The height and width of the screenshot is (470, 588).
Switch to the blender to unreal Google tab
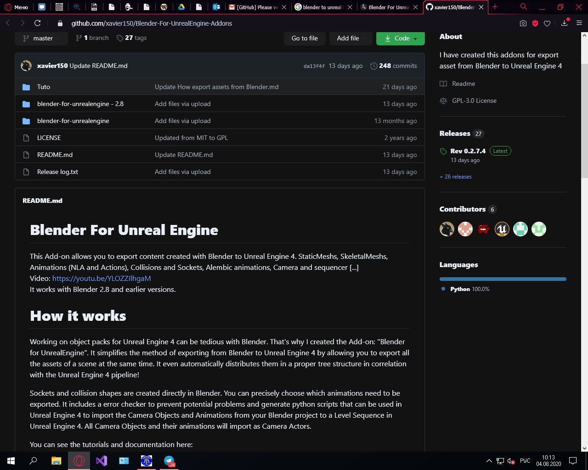(323, 7)
